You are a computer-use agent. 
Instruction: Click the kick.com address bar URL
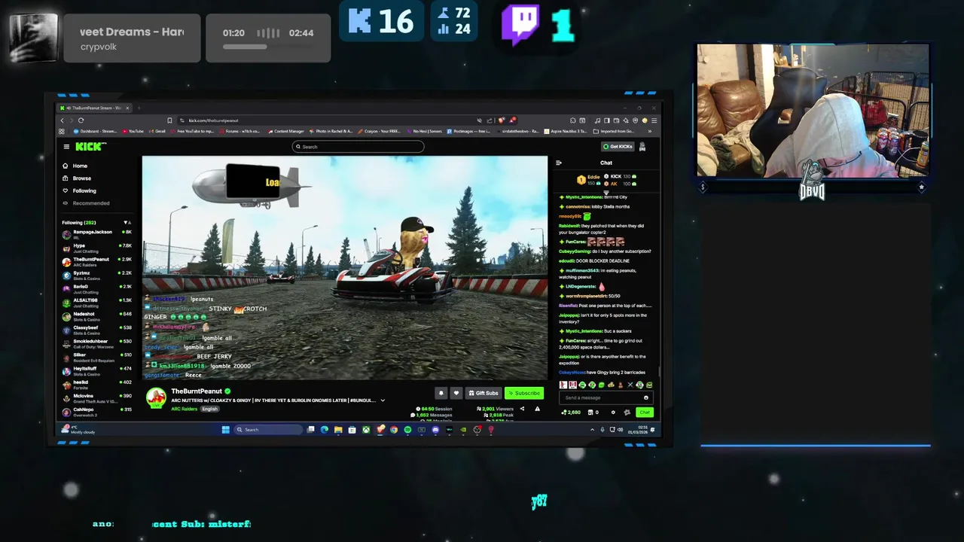tap(213, 120)
